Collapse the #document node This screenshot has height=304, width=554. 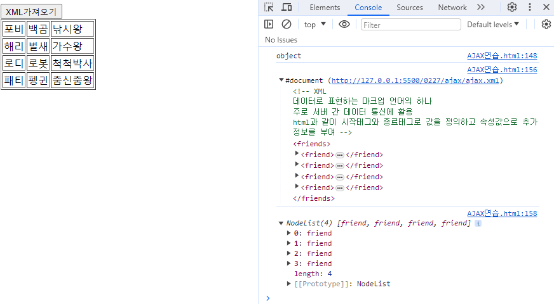click(281, 80)
